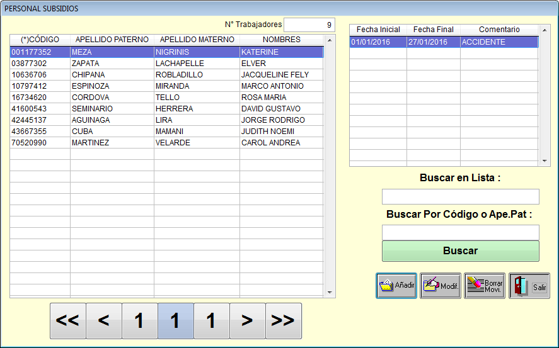Jump to last page with >> button

pyautogui.click(x=283, y=321)
